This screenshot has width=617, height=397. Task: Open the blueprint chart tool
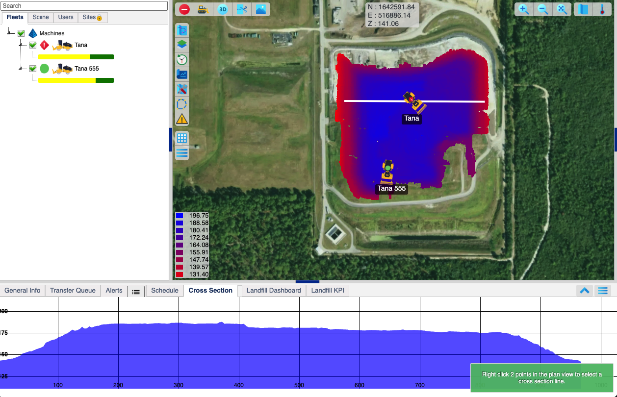click(x=182, y=74)
